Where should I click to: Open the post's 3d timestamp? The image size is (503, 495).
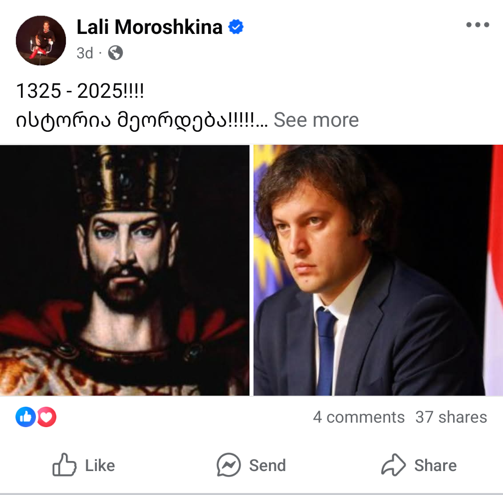click(x=84, y=53)
